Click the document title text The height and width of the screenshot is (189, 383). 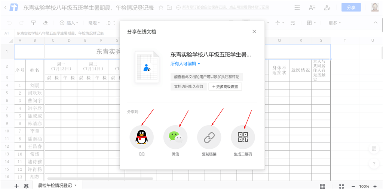[89, 7]
